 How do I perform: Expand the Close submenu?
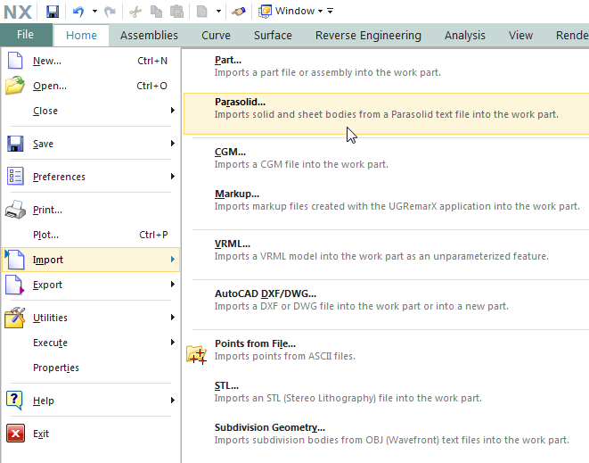point(91,111)
